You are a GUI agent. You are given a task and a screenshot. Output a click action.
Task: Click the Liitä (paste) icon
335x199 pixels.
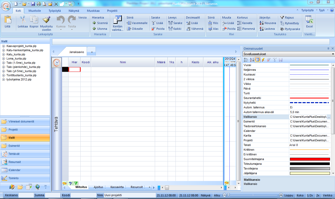click(x=8, y=20)
